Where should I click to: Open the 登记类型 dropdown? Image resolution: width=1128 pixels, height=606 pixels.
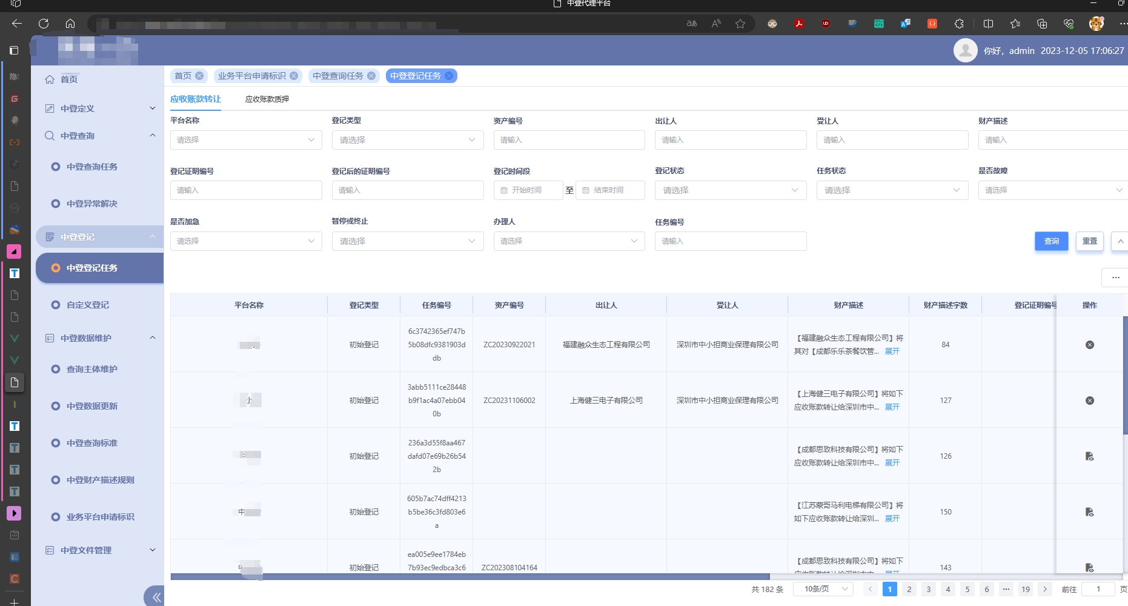pyautogui.click(x=408, y=140)
